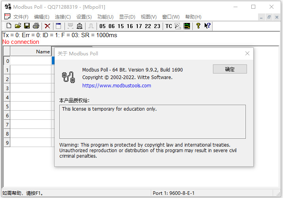Select row header 1 in the grid
This screenshot has width=283, height=198.
point(7,70)
